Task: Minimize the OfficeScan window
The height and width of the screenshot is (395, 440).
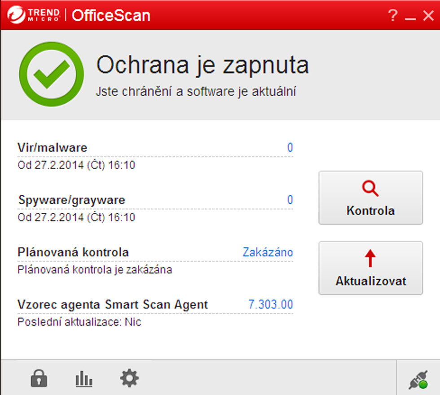Action: [x=410, y=17]
